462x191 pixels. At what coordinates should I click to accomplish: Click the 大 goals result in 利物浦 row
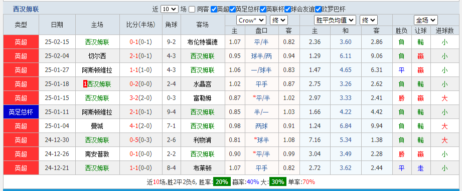444,140
